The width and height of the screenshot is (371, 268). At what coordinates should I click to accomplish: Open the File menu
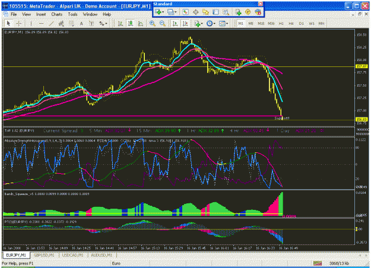pyautogui.click(x=14, y=14)
